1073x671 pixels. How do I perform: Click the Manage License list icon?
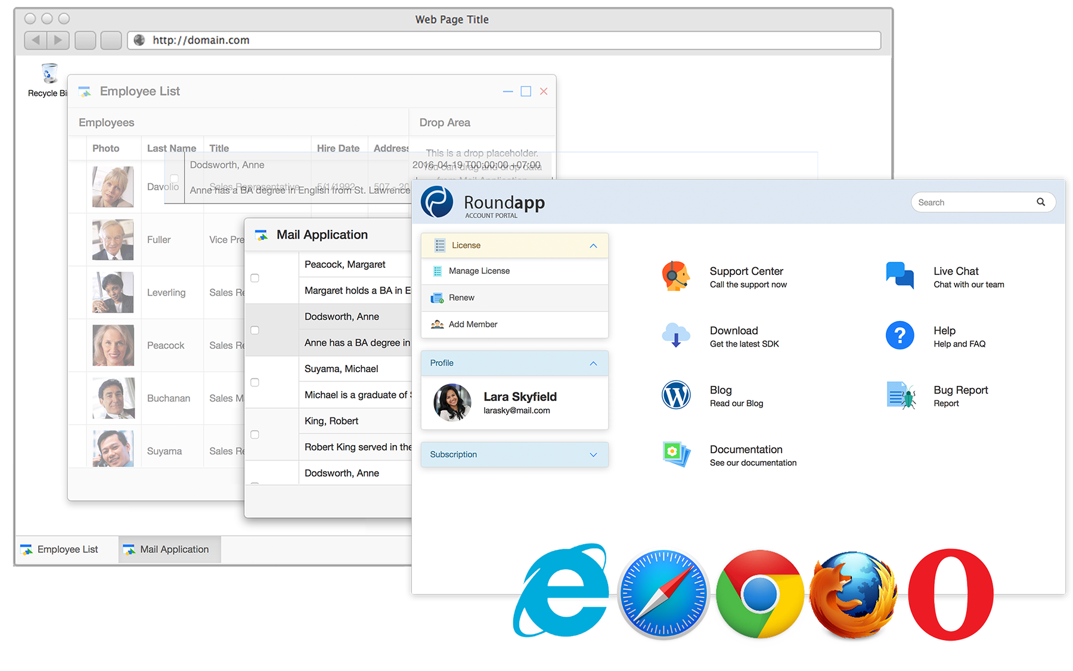(437, 271)
